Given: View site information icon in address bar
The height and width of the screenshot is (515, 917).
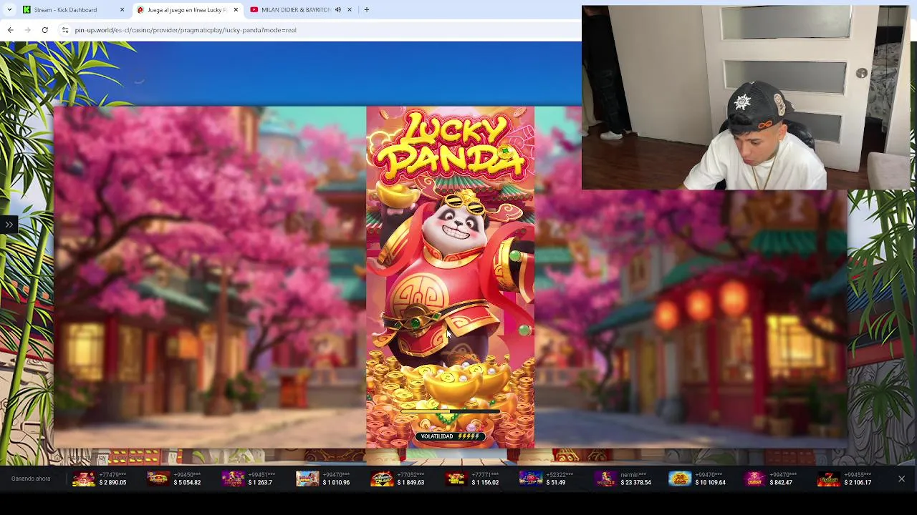Looking at the screenshot, I should pyautogui.click(x=64, y=30).
